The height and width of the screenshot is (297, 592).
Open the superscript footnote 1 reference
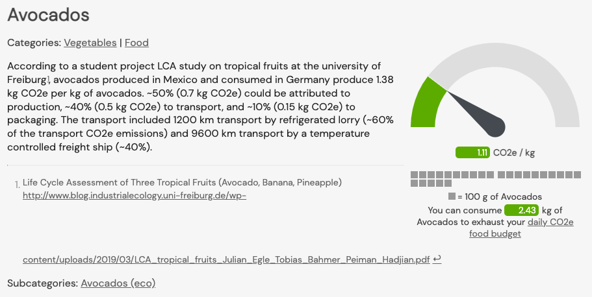click(x=49, y=78)
